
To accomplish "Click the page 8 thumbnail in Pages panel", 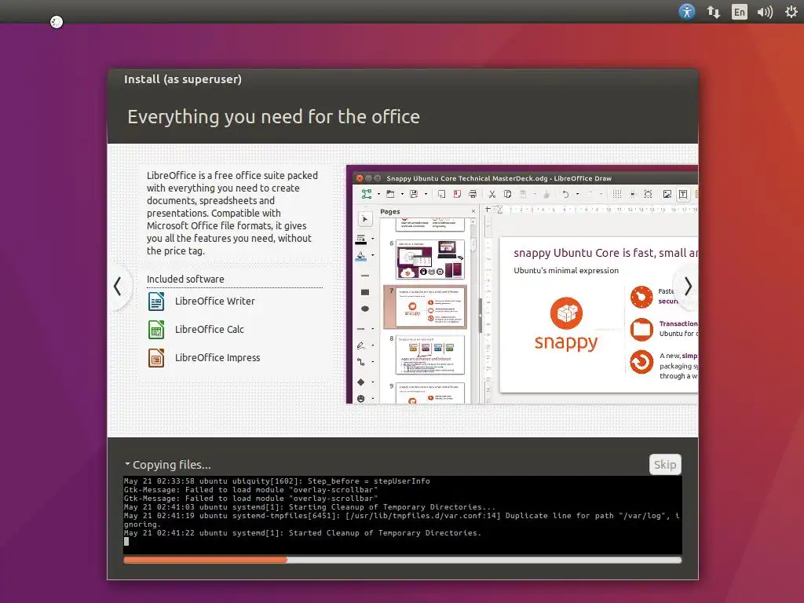I will coord(430,355).
